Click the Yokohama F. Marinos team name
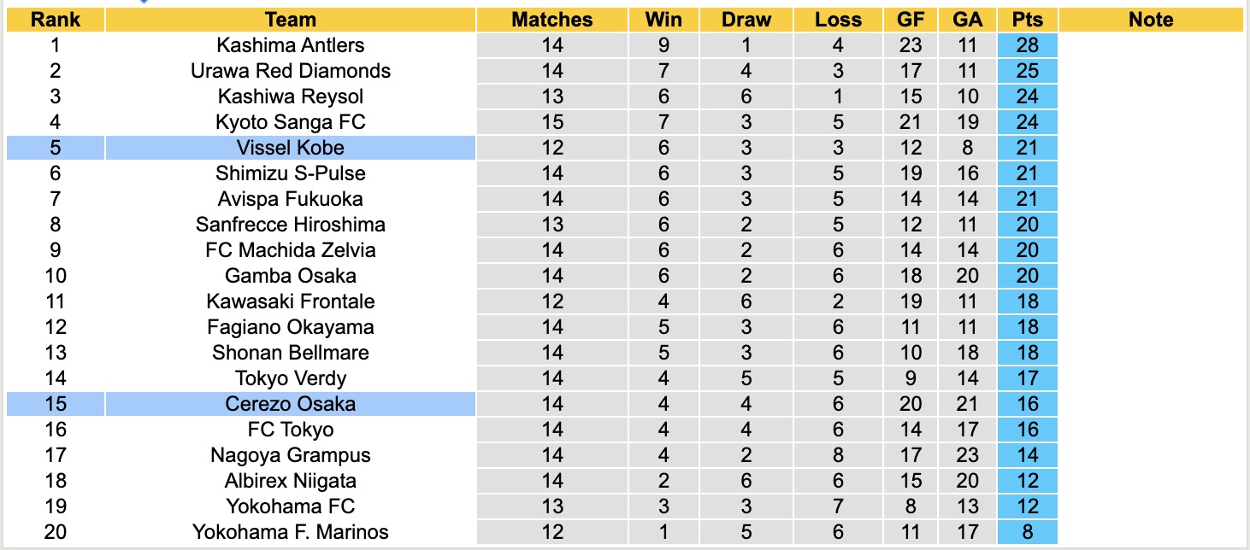Image resolution: width=1250 pixels, height=550 pixels. pyautogui.click(x=291, y=532)
